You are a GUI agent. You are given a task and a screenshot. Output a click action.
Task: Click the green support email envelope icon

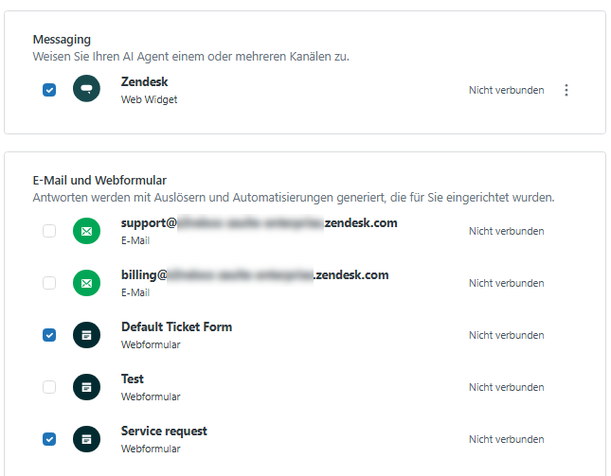point(86,231)
